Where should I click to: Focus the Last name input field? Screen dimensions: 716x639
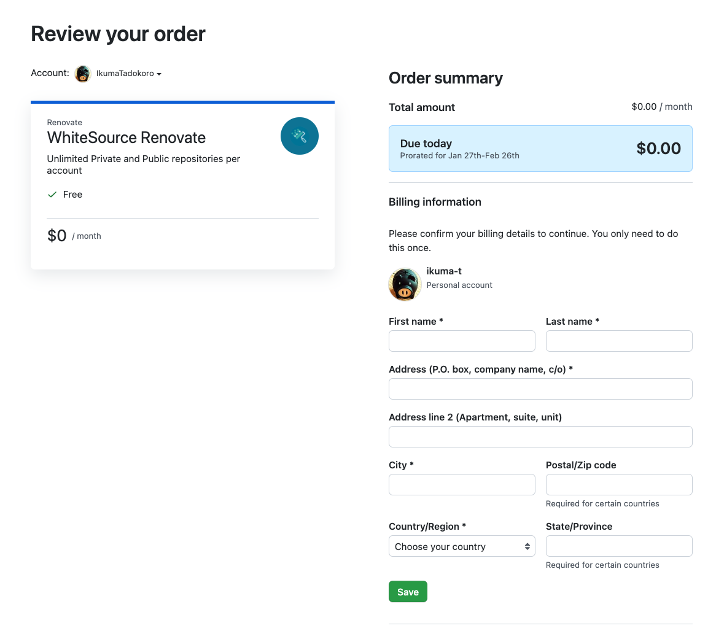pos(618,341)
